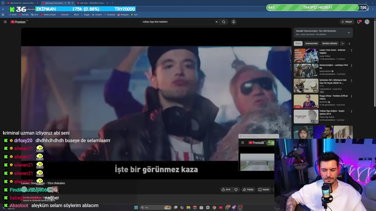This screenshot has height=211, width=376.
Task: Open Lassa Don Duran Arkamız Sağlam thumbnail
Action: (306, 55)
